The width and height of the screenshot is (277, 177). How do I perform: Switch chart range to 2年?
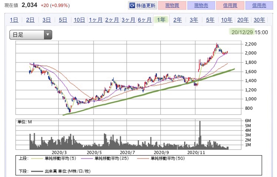178,20
